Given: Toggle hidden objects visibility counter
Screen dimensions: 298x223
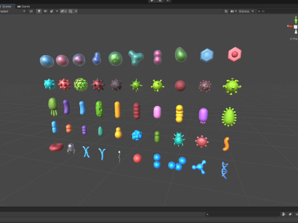Looking at the screenshot, I should tap(63, 11).
